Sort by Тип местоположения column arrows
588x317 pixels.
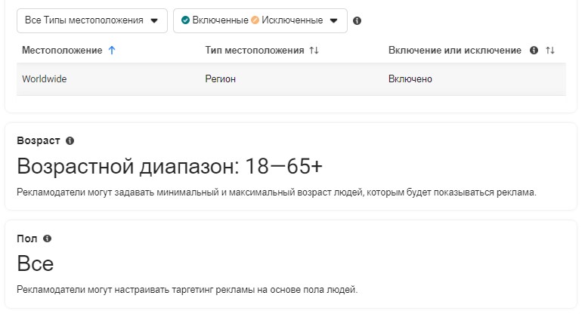click(314, 51)
